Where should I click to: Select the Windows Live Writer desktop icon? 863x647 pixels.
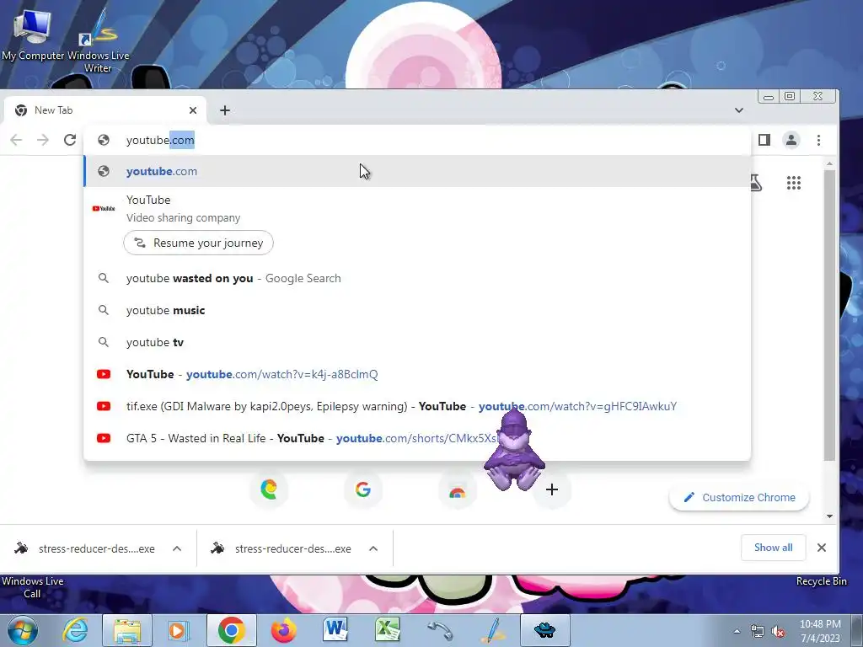coord(98,41)
